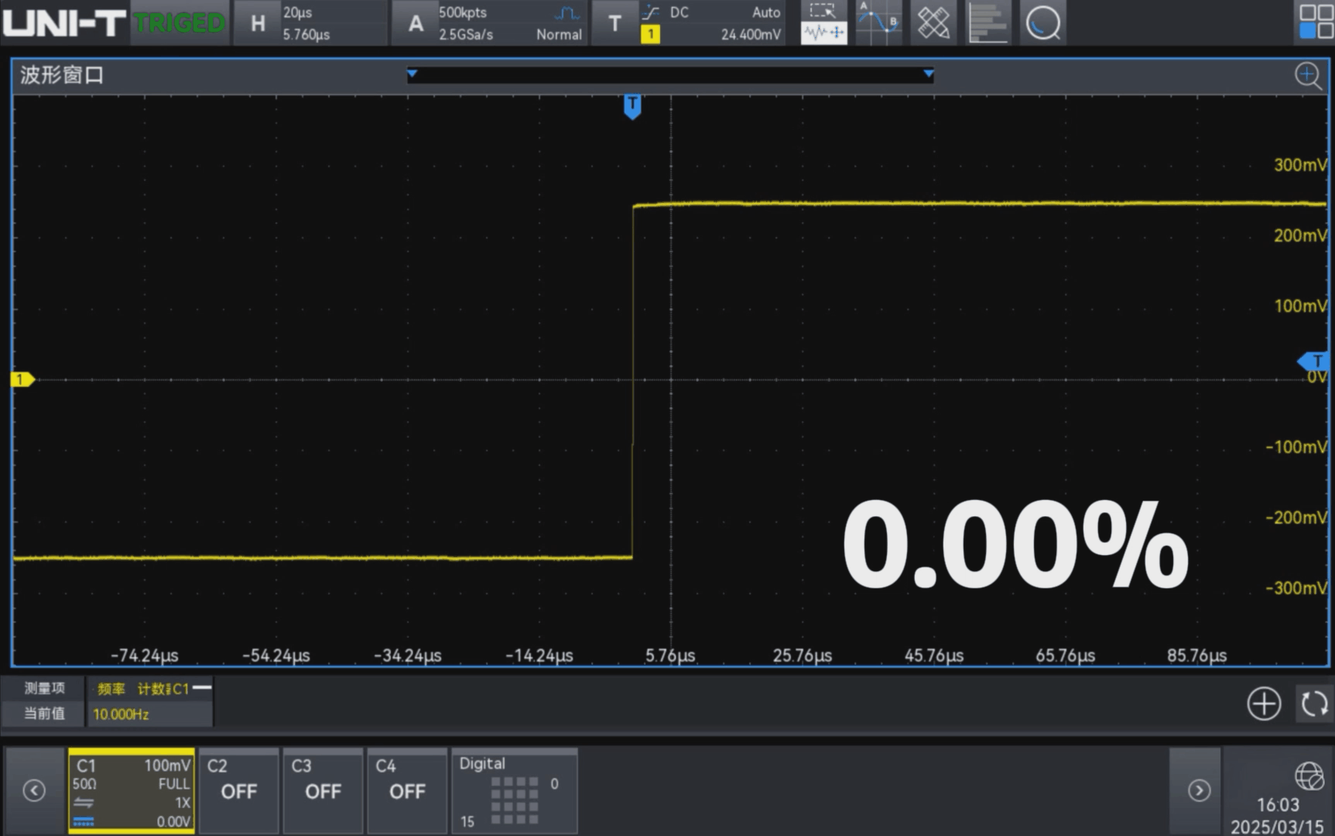The height and width of the screenshot is (836, 1335).
Task: Open the Digital channels panel
Action: [514, 790]
